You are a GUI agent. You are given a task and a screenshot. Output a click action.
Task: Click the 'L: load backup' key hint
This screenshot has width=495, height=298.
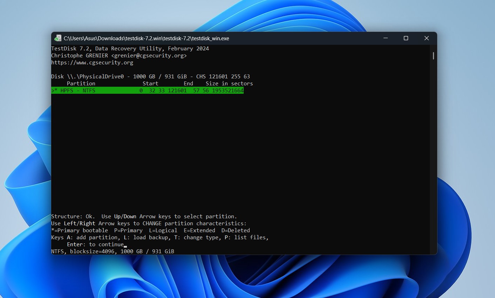[147, 237]
